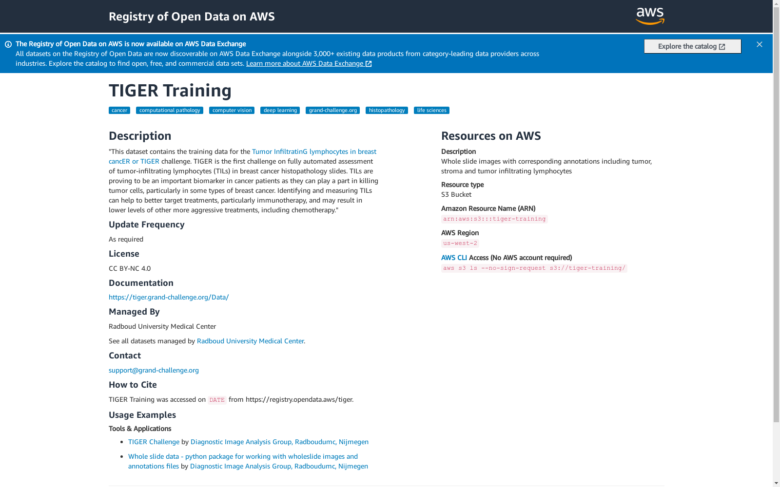Screen dimensions: 780x487
Task: Open the Tumor InfiltratinG lymphocytes challenge link
Action: point(314,152)
